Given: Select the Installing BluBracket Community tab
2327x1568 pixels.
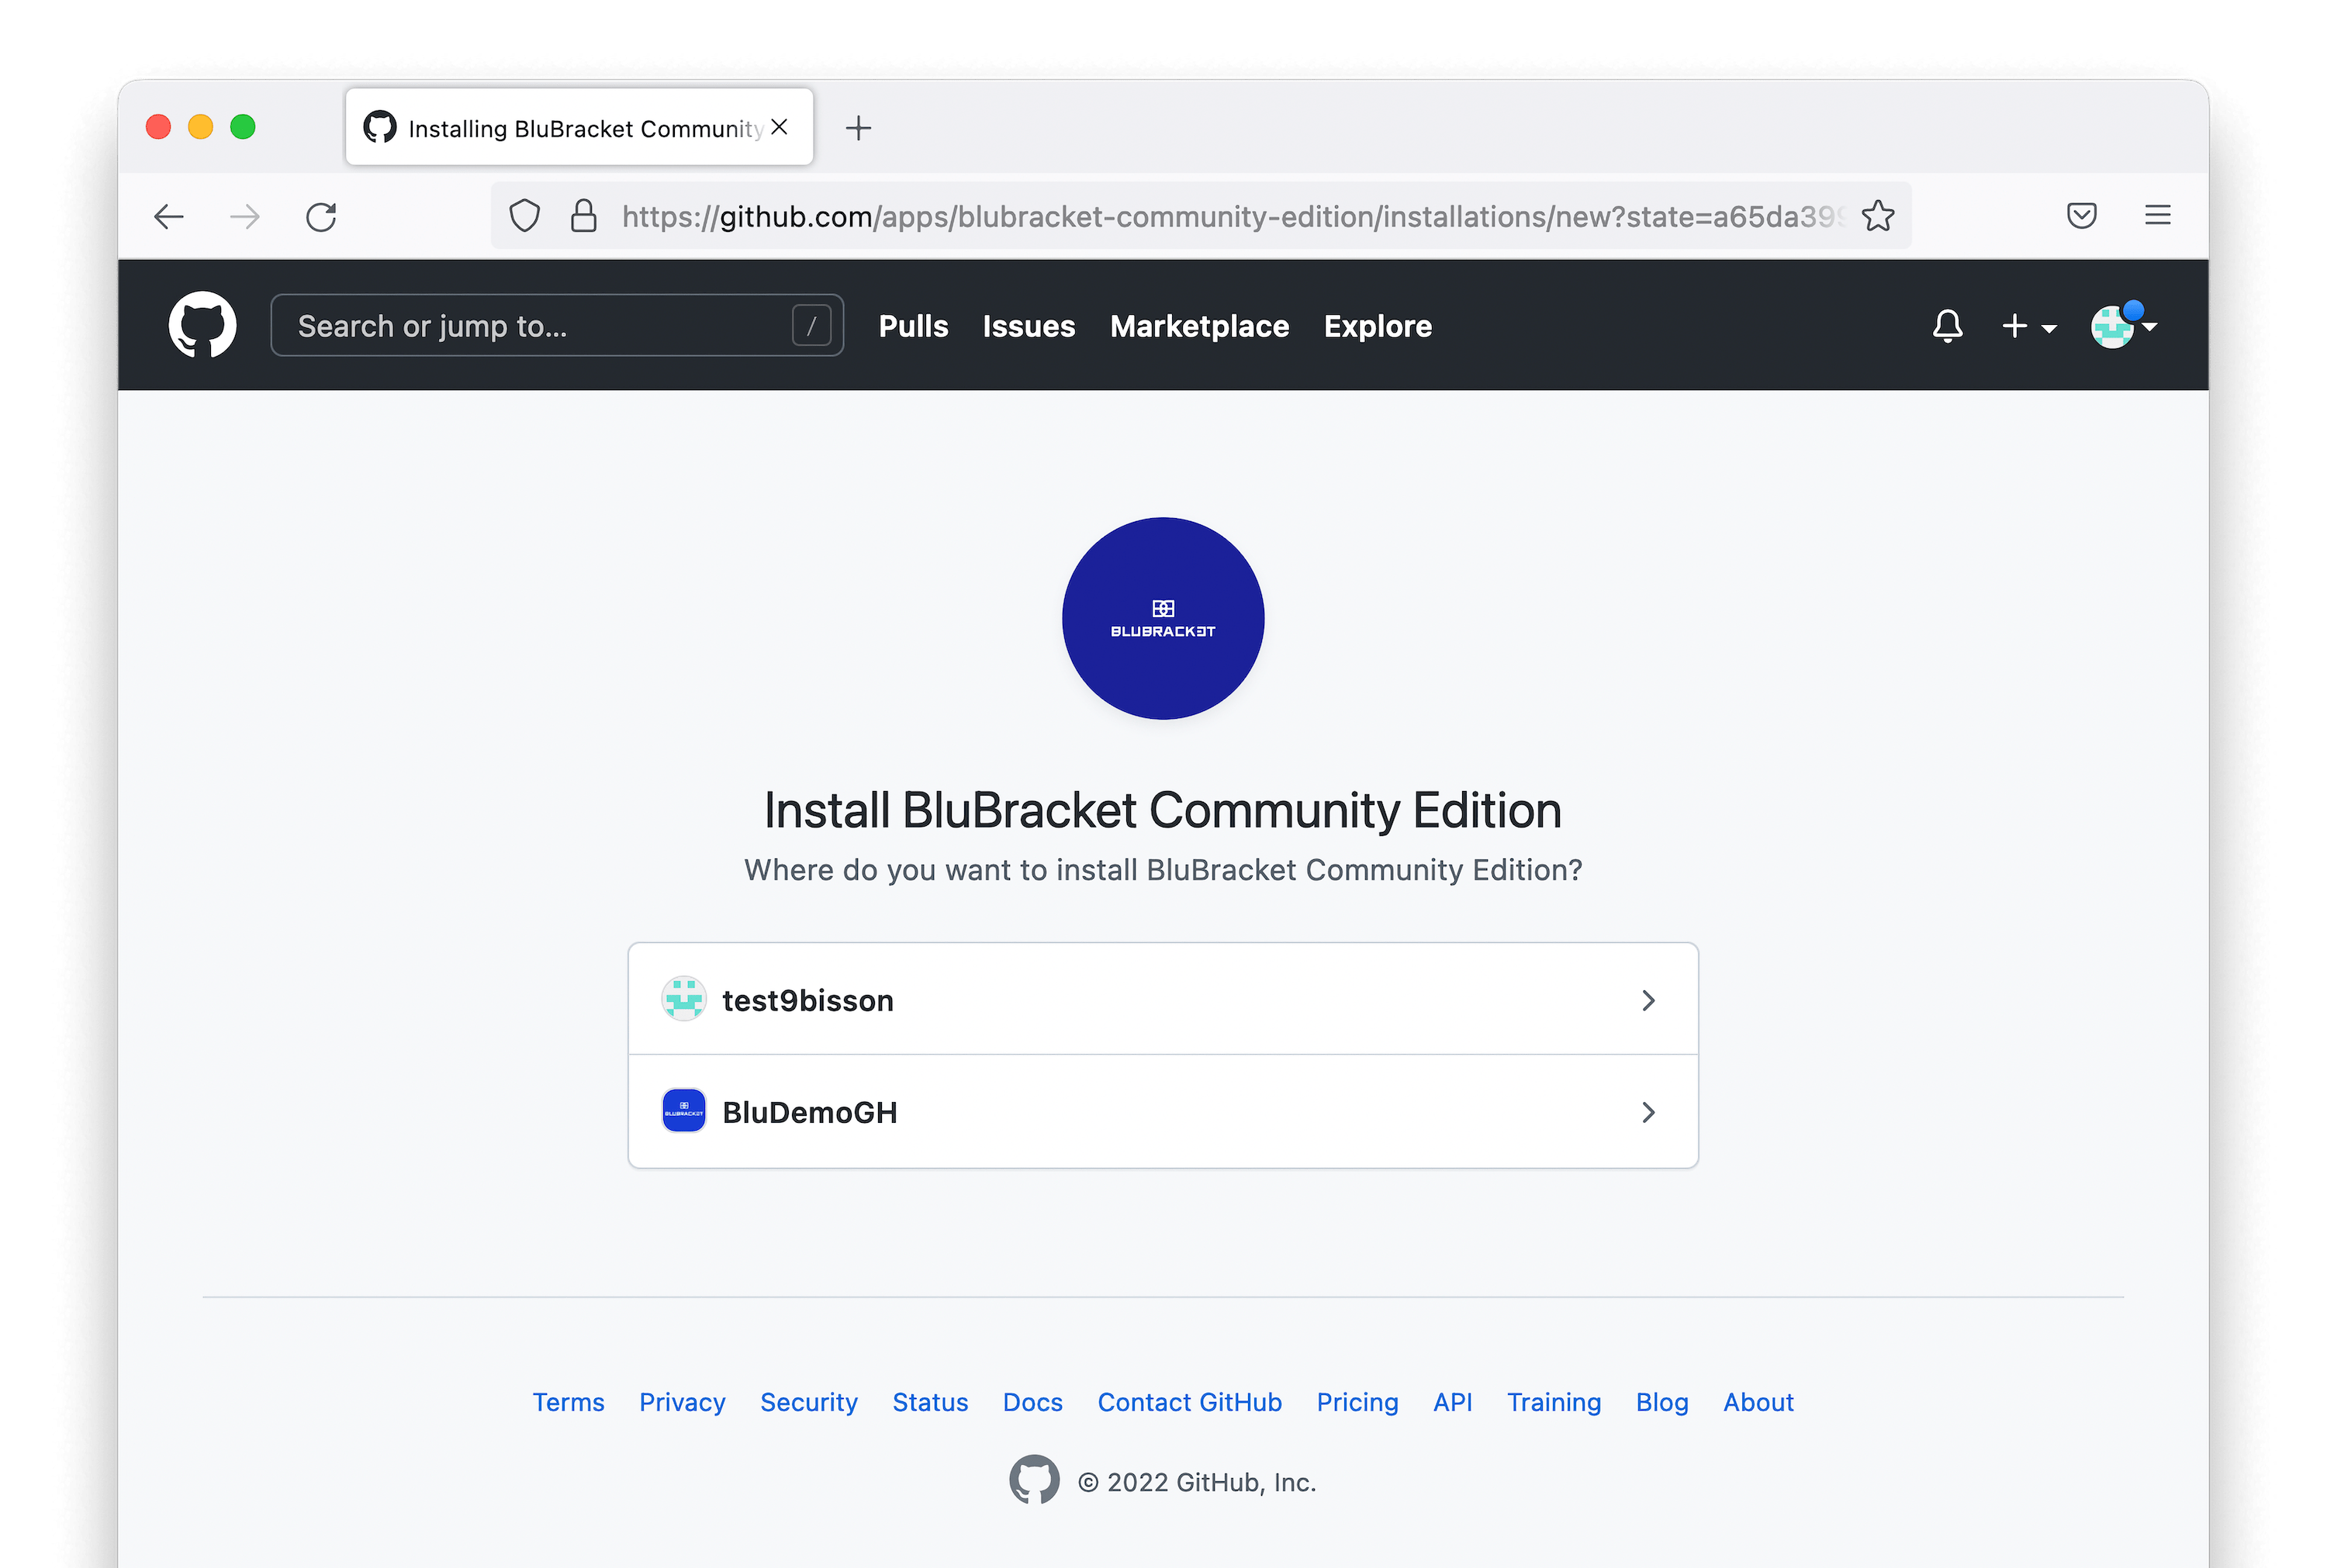Looking at the screenshot, I should point(579,127).
